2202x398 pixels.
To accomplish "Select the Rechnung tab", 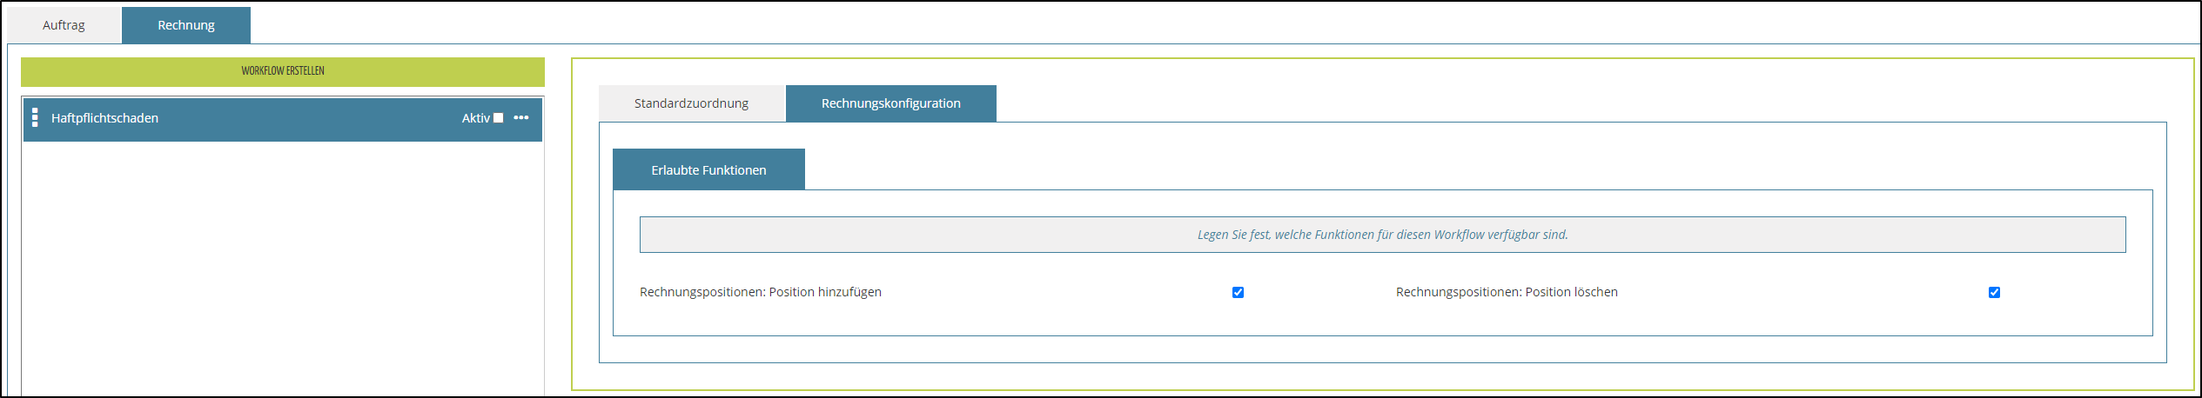I will (186, 25).
